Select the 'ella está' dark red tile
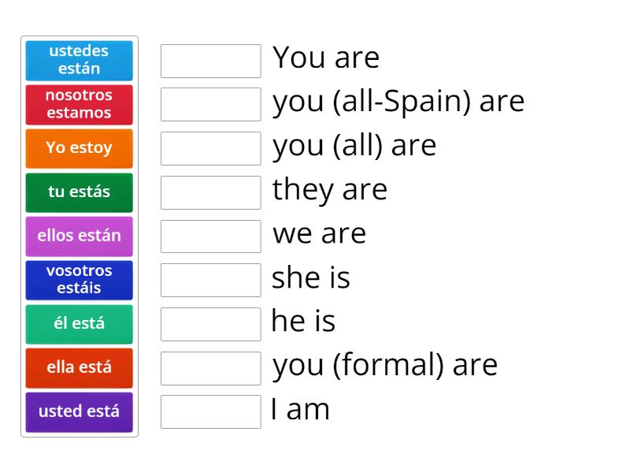The image size is (630, 473). pyautogui.click(x=79, y=367)
